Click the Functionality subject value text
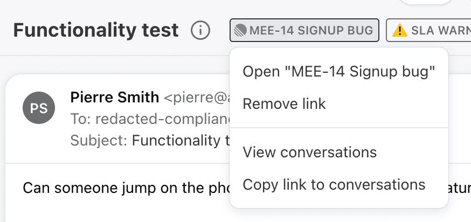Screen dimensions: 471x222 [x=181, y=140]
